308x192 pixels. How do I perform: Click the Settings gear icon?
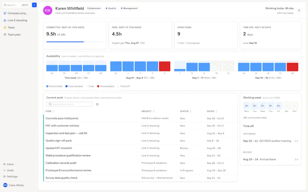click(4, 176)
